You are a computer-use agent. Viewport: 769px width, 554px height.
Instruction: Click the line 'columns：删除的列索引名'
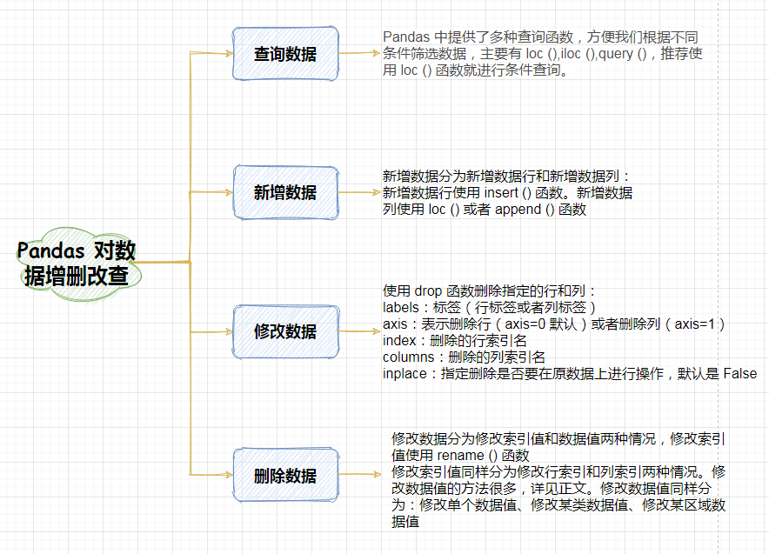464,357
